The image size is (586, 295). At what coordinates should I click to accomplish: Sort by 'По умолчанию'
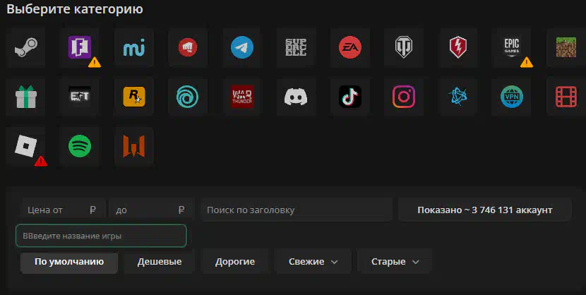click(69, 261)
